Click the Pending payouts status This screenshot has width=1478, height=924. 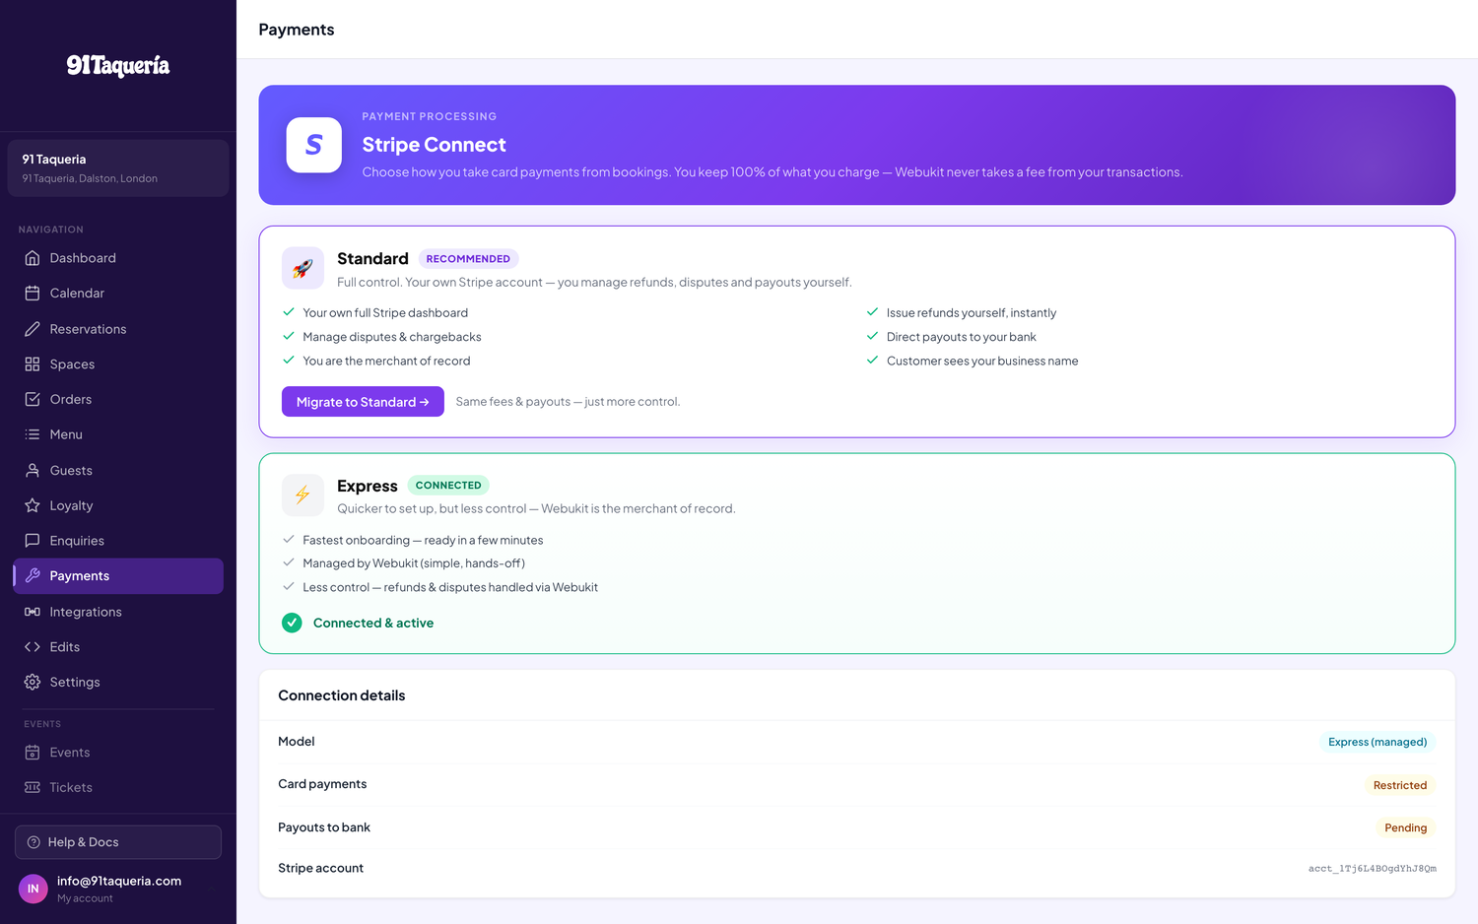[x=1405, y=827]
